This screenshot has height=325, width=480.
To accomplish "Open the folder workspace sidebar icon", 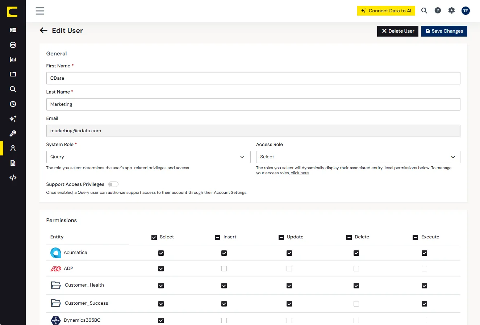I will [x=13, y=74].
